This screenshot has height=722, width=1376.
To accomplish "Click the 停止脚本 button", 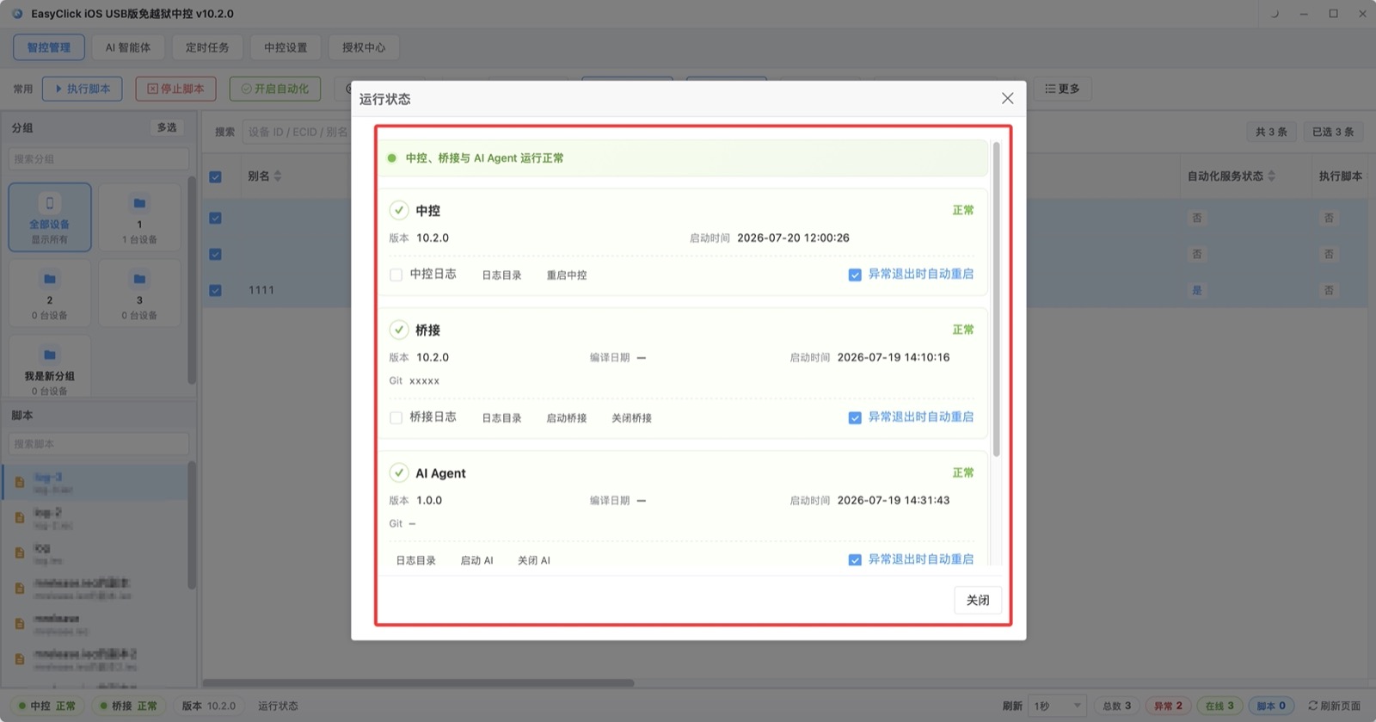I will click(175, 89).
